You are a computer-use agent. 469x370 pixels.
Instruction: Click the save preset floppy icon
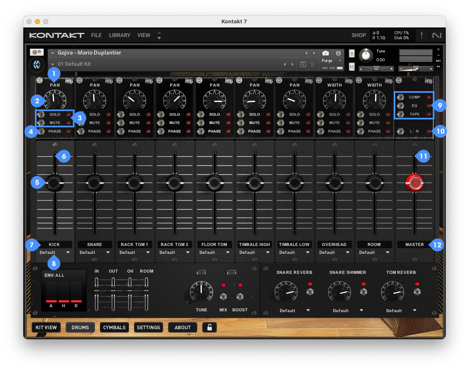point(303,64)
